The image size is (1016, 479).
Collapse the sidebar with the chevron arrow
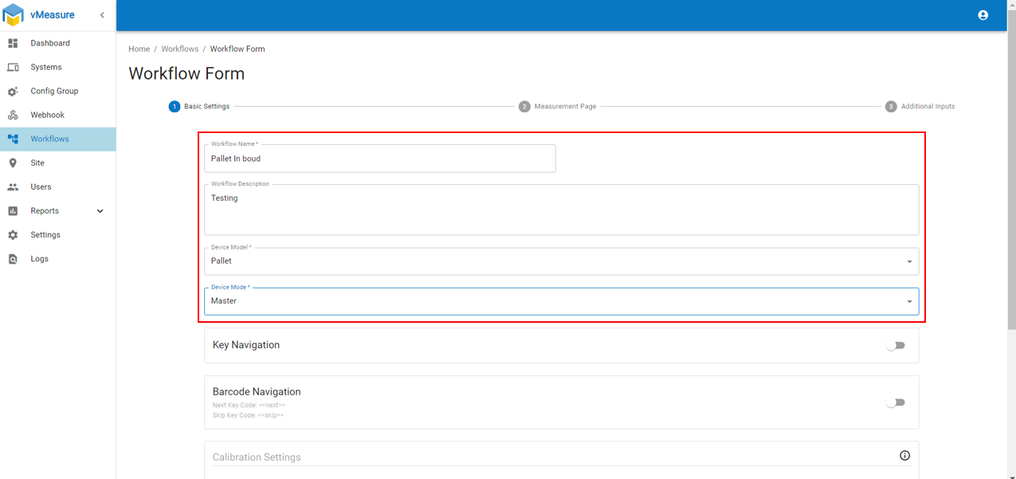(102, 15)
